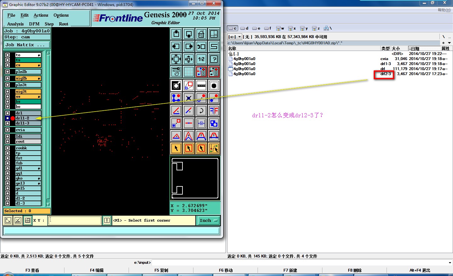
Task: Click the zoom out shrinking arrows icon
Action: point(189,59)
